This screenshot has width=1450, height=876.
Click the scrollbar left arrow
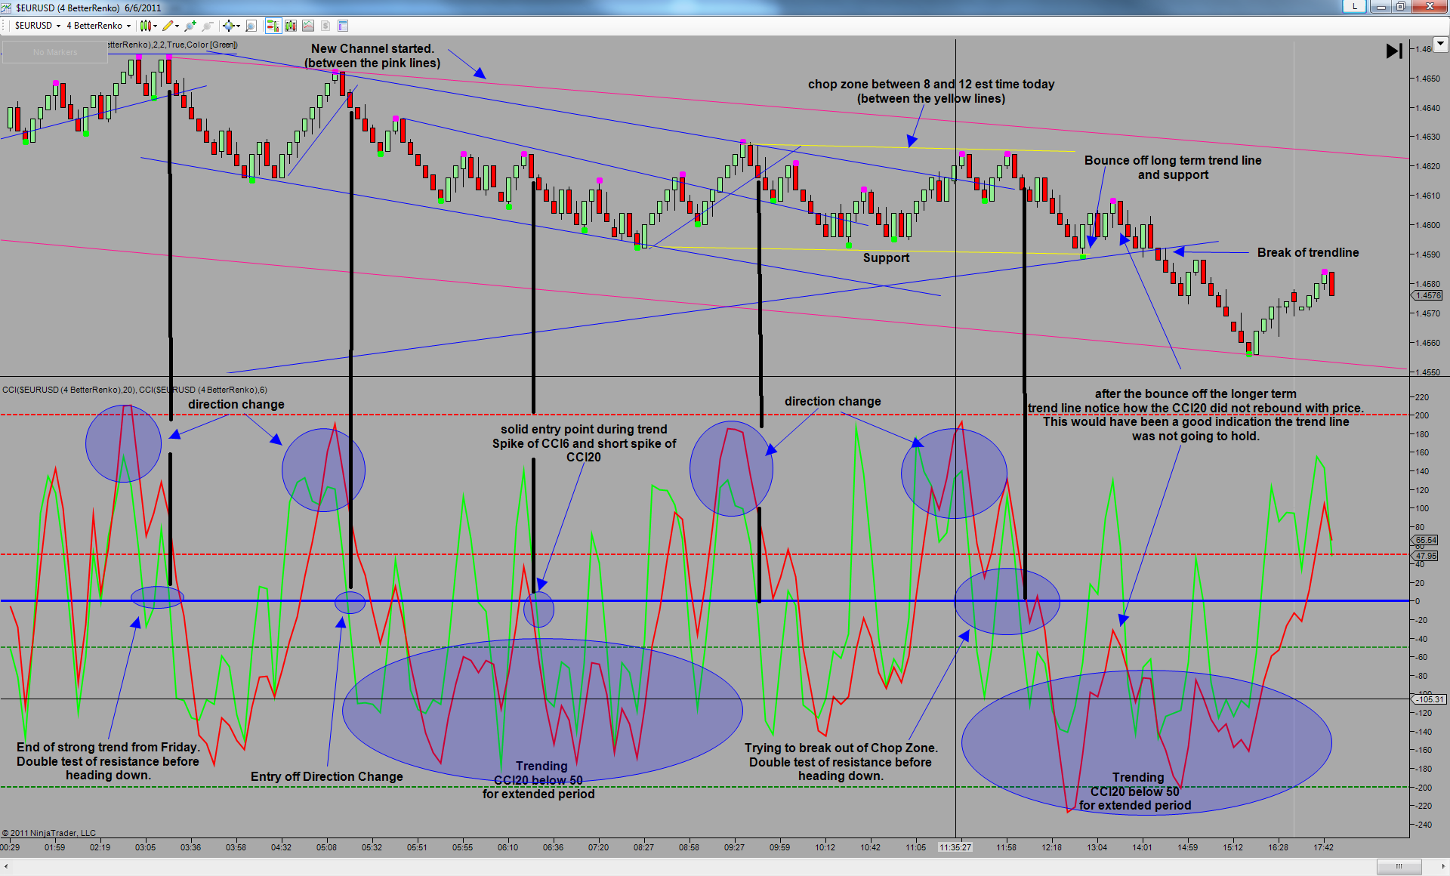(7, 866)
